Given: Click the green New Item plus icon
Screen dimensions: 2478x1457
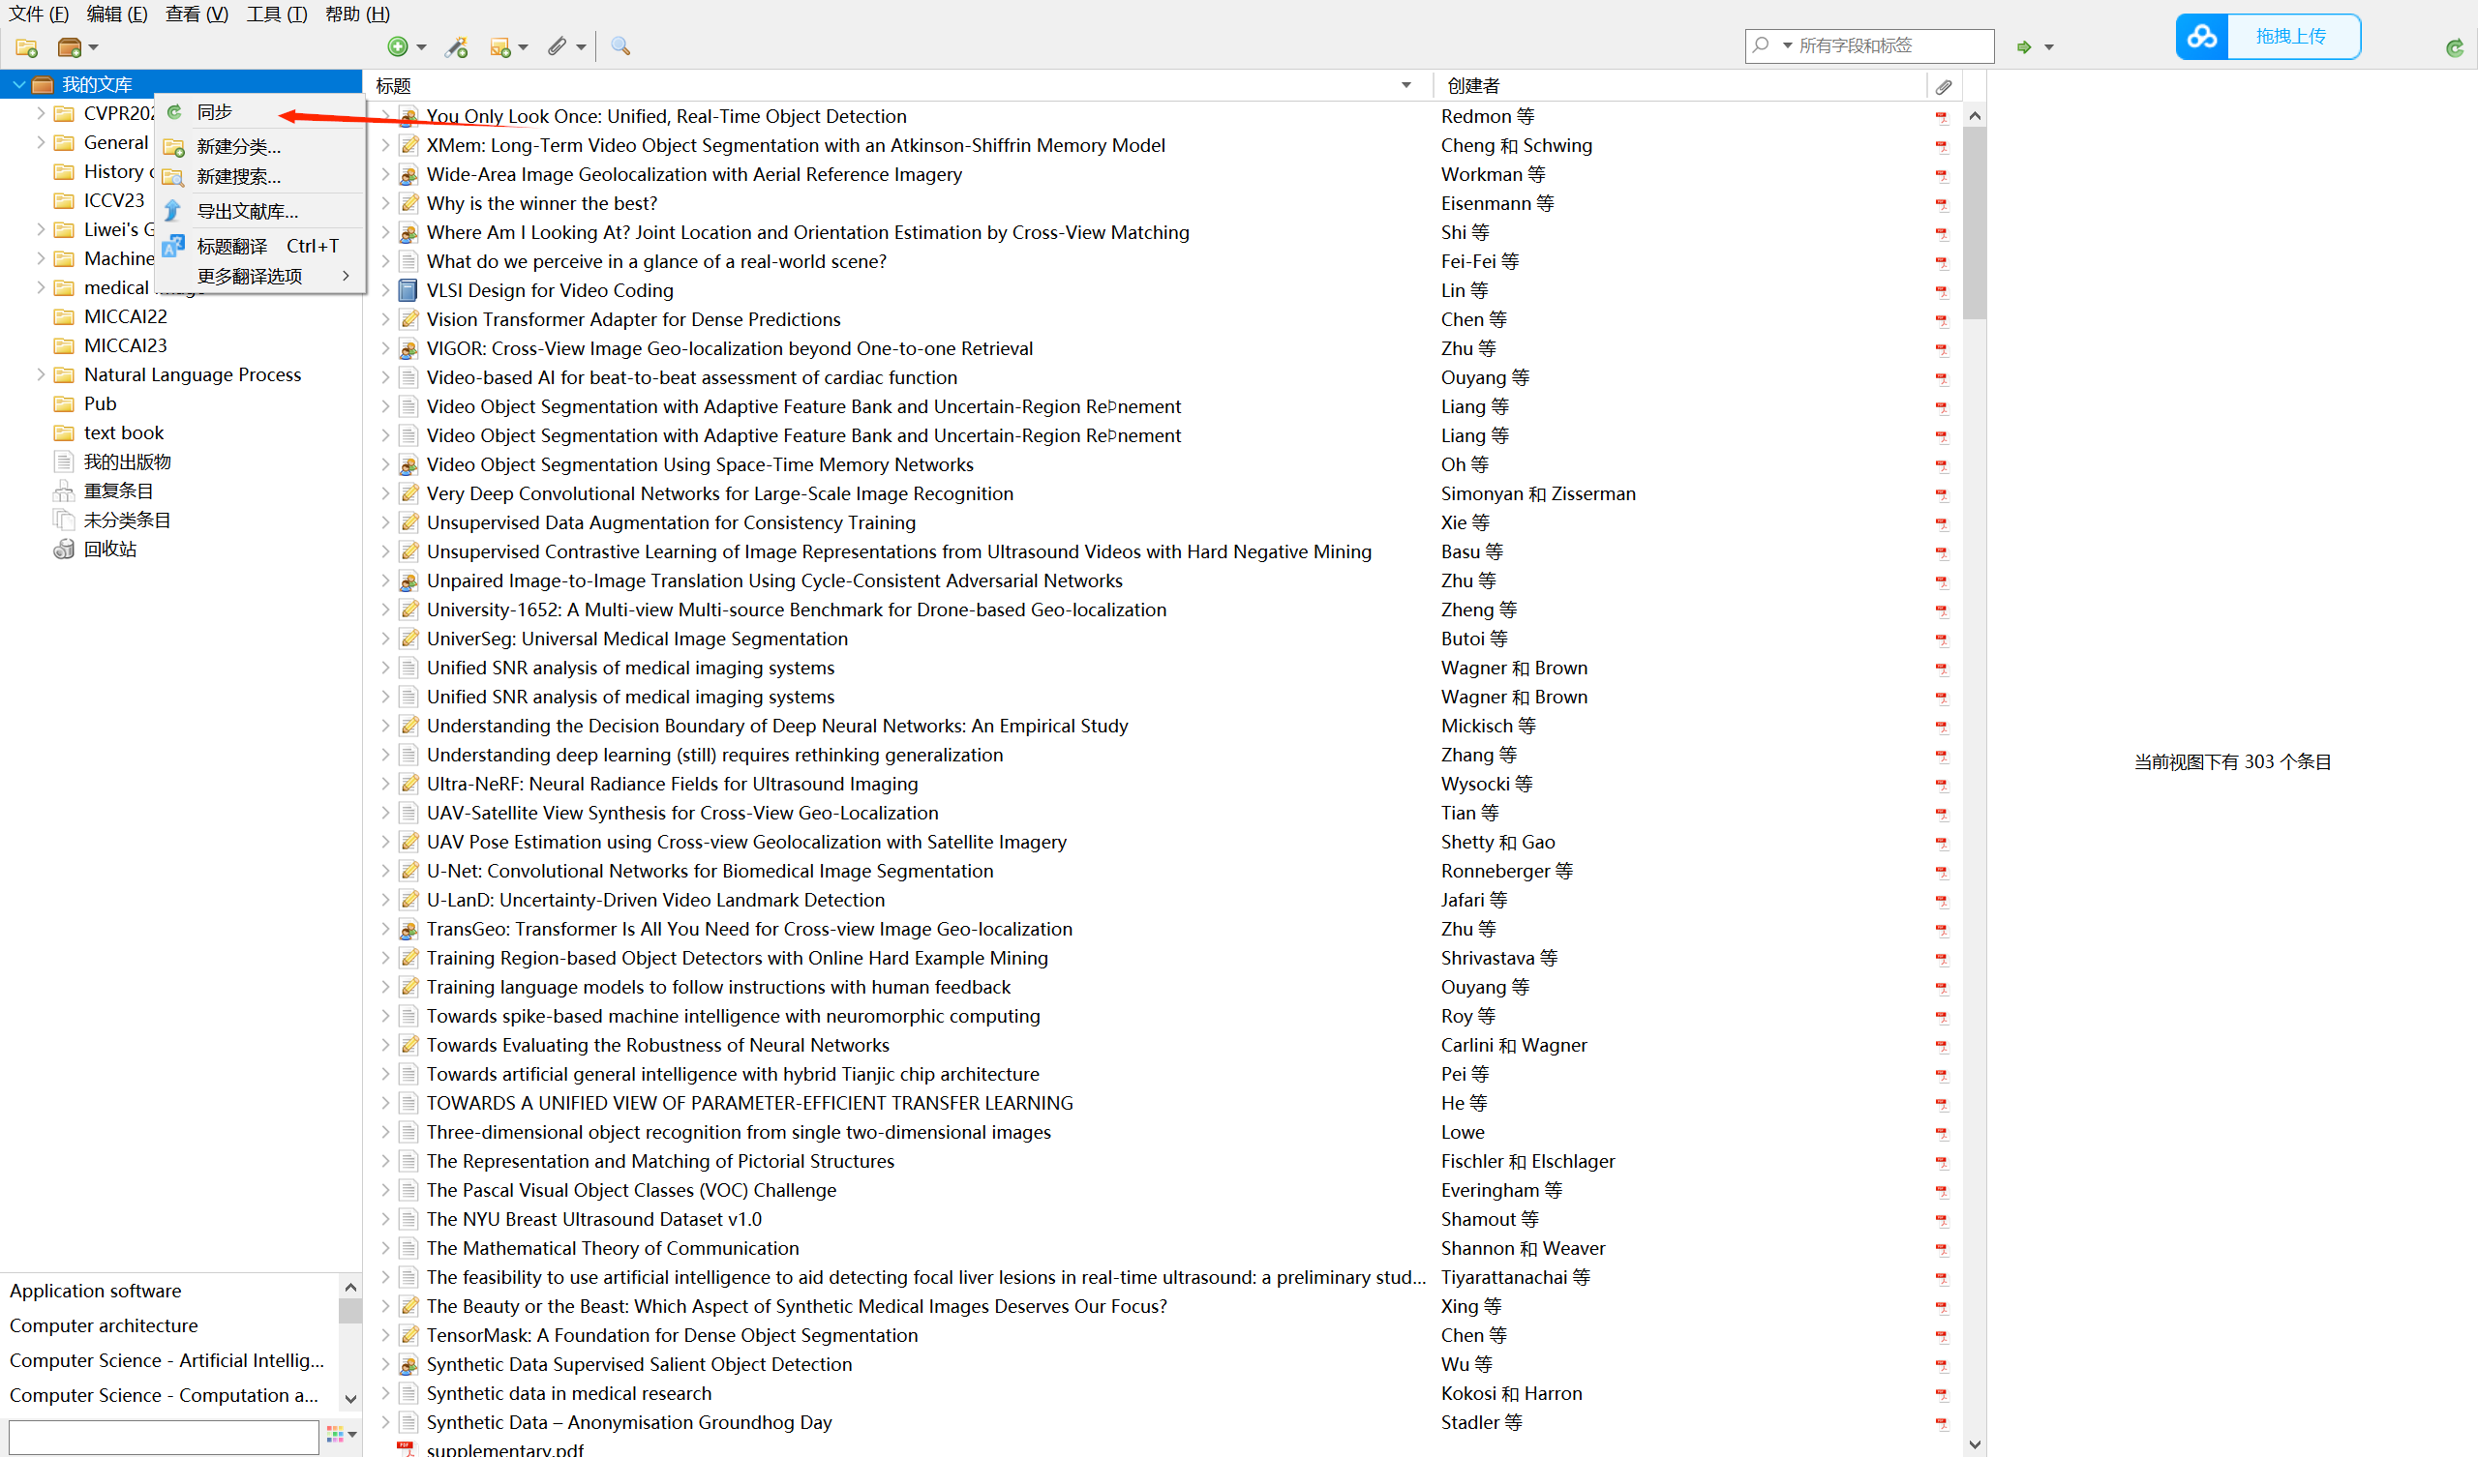Looking at the screenshot, I should pyautogui.click(x=397, y=46).
